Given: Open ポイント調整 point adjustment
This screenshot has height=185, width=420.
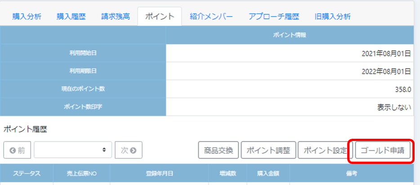Looking at the screenshot, I should pos(268,150).
